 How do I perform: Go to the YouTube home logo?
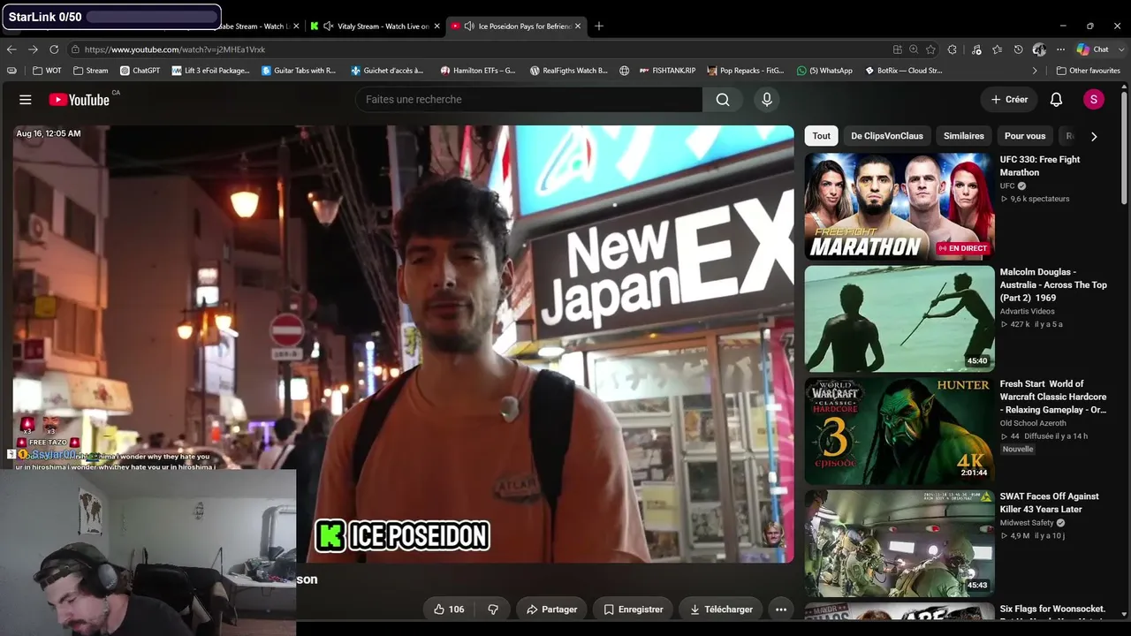tap(80, 100)
